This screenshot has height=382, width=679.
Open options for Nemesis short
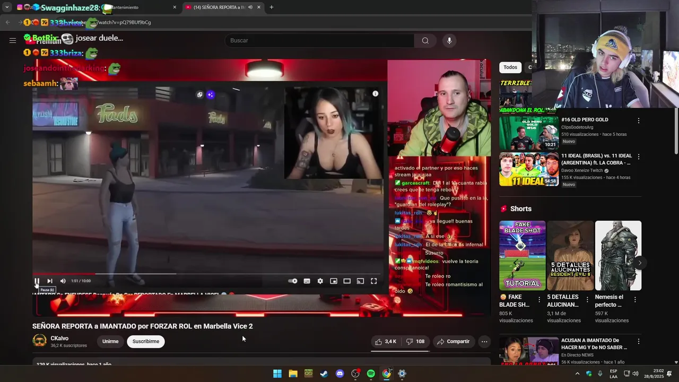click(634, 300)
